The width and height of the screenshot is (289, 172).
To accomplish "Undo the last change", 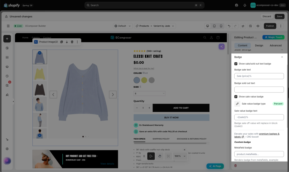I will point(229,26).
